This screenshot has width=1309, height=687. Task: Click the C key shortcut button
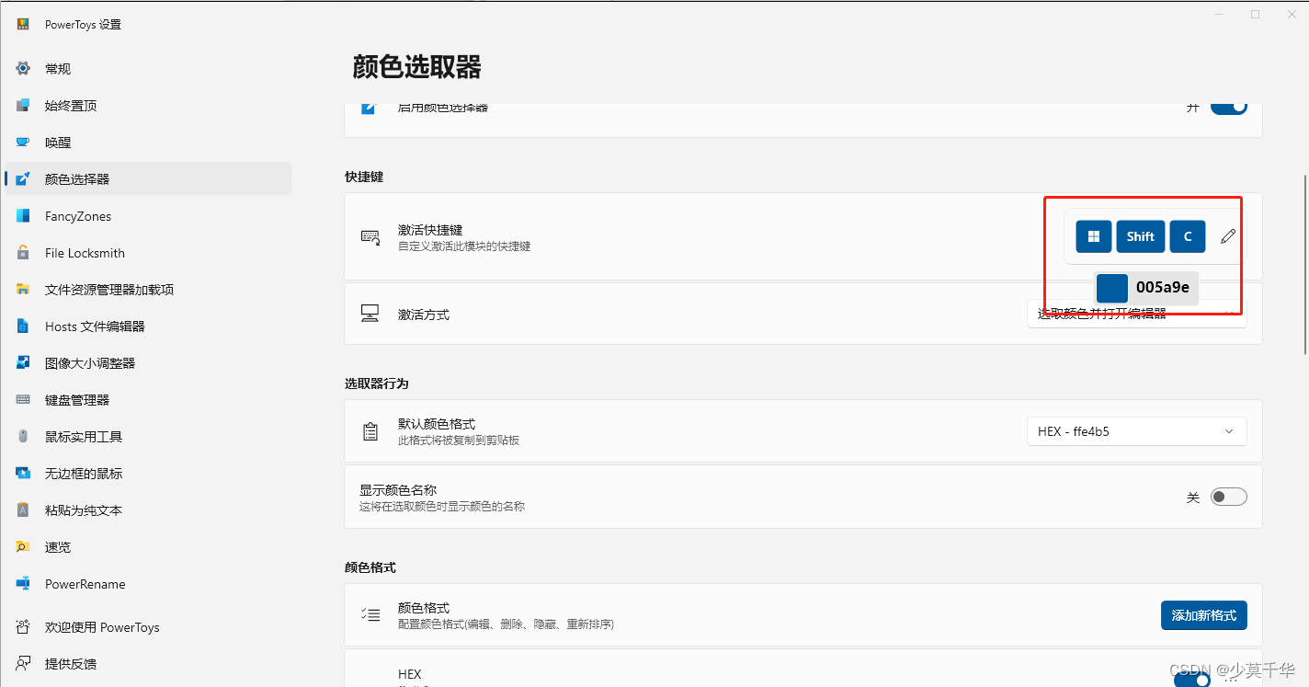pyautogui.click(x=1188, y=236)
